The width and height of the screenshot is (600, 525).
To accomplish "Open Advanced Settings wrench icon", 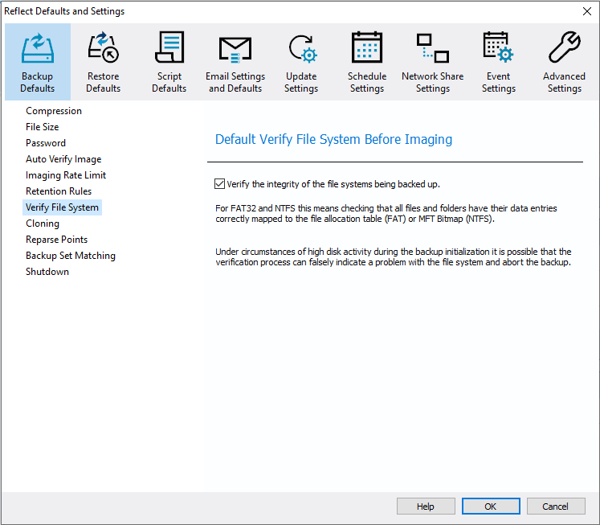I will 565,48.
